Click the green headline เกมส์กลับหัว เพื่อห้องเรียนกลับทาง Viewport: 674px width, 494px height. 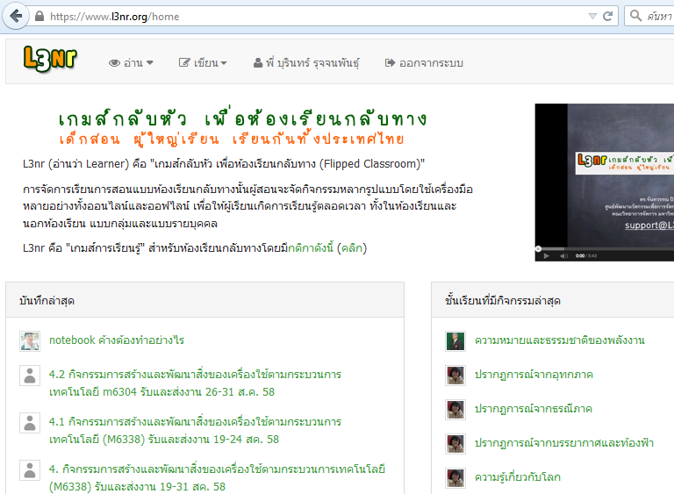pyautogui.click(x=242, y=118)
